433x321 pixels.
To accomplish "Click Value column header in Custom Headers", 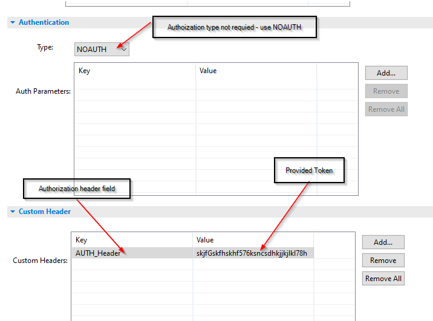I will 205,240.
